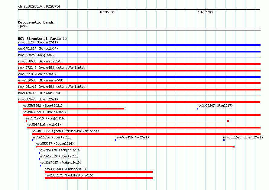Select nsv3367087 (Audano2019) label

[60, 163]
